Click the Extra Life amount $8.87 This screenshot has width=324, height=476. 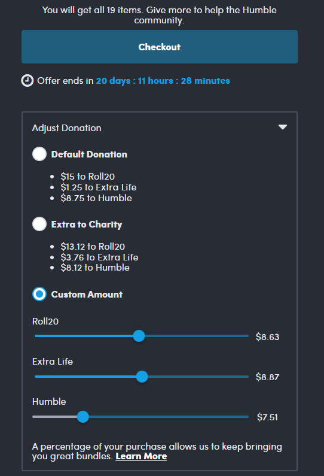[x=267, y=377]
